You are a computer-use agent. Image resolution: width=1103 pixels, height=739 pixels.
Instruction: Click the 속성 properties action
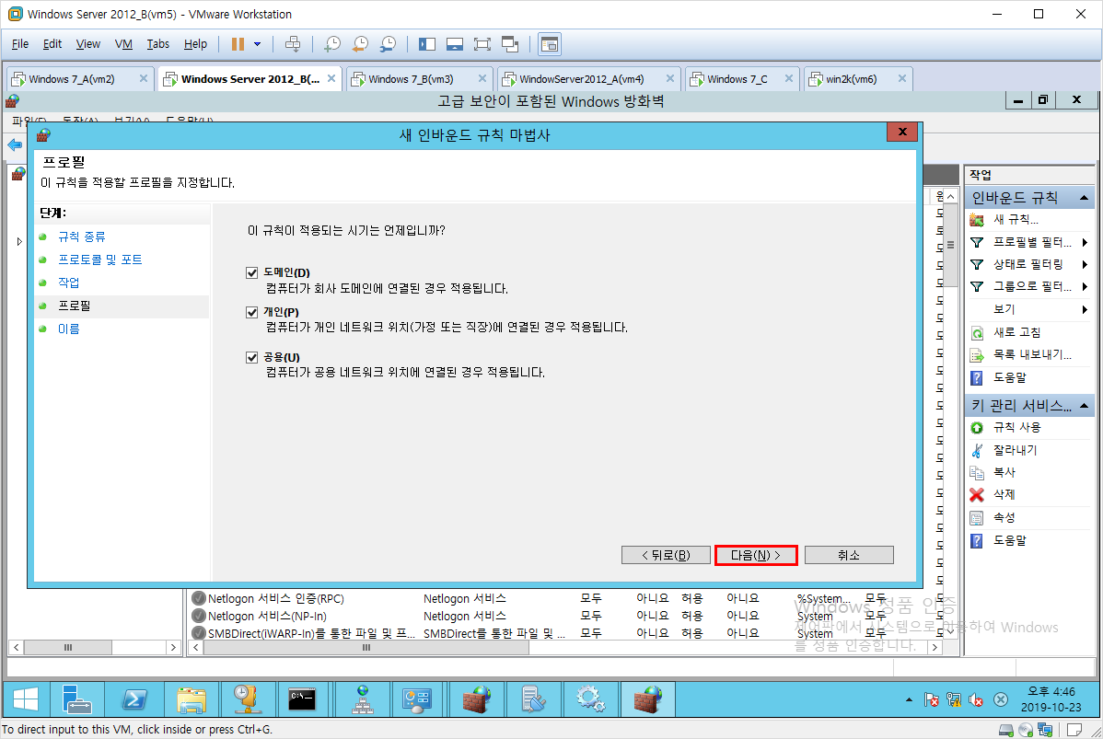point(1004,517)
